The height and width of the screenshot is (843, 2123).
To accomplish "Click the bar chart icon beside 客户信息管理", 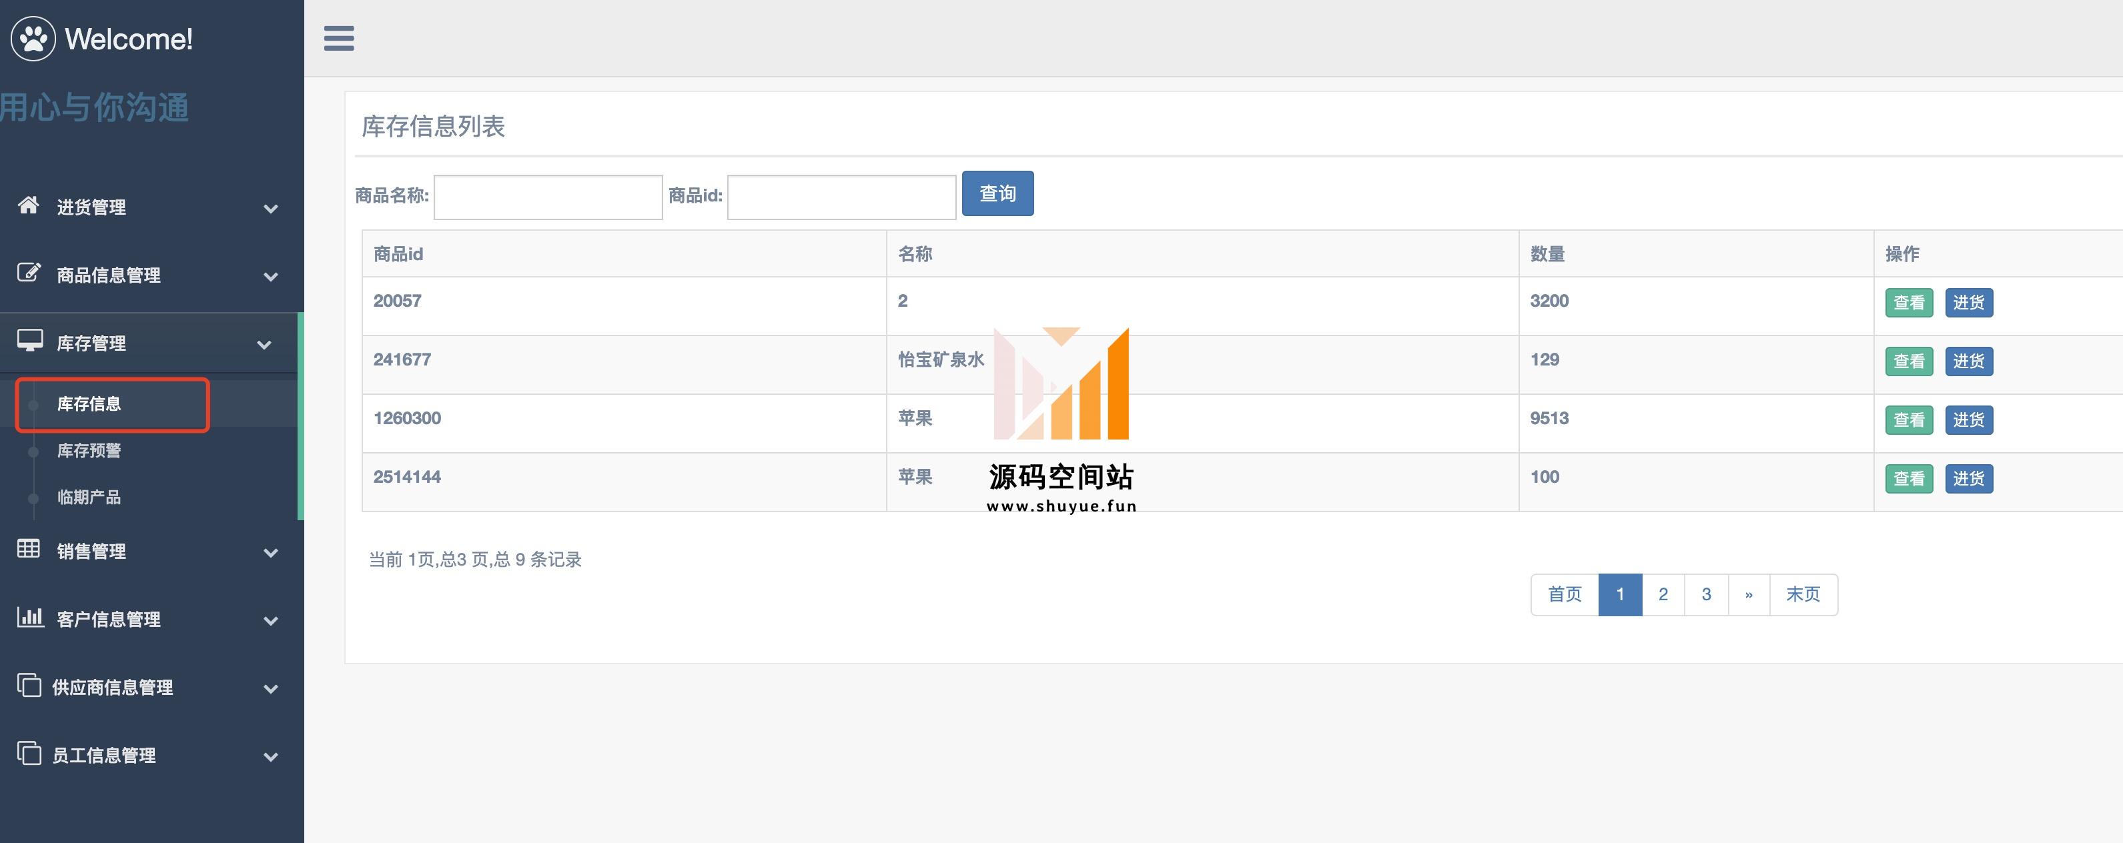I will 29,616.
